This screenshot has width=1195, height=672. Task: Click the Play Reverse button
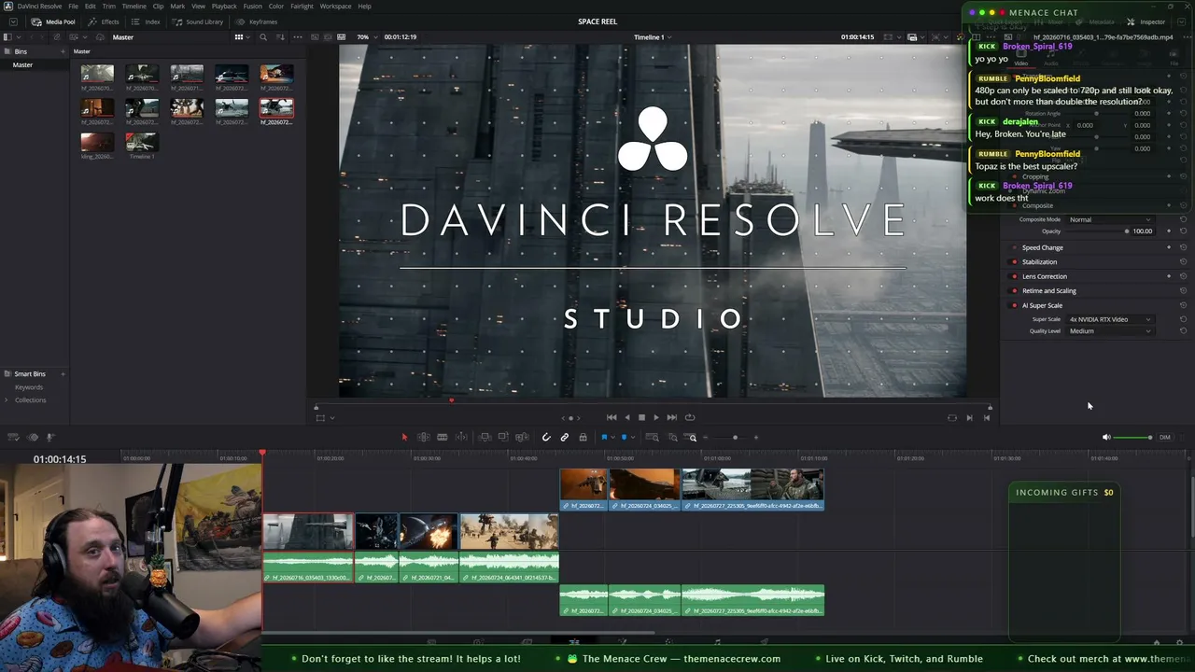(626, 417)
